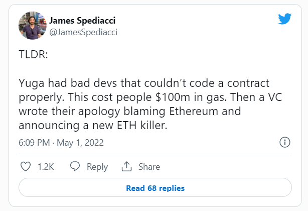308x211 pixels.
Task: Click the 1.2K like count
Action: tap(46, 167)
